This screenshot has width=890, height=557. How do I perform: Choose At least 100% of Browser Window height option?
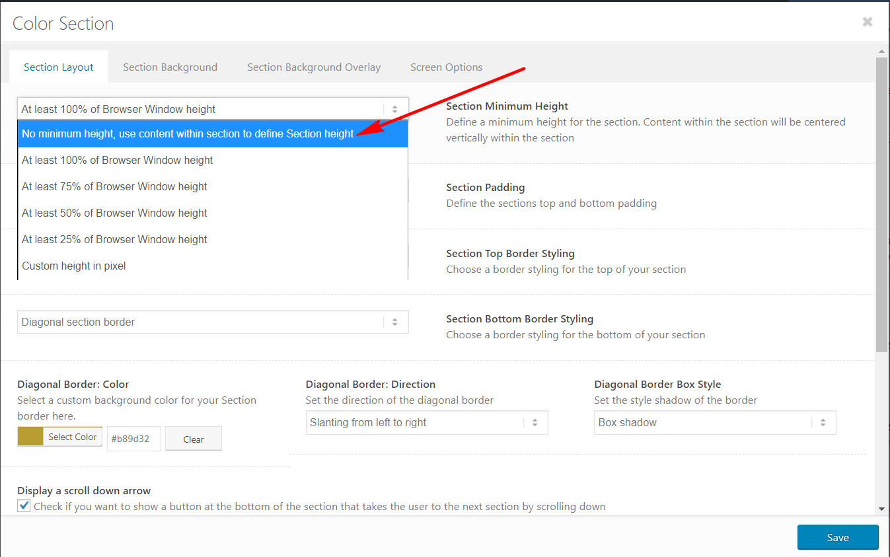(213, 160)
